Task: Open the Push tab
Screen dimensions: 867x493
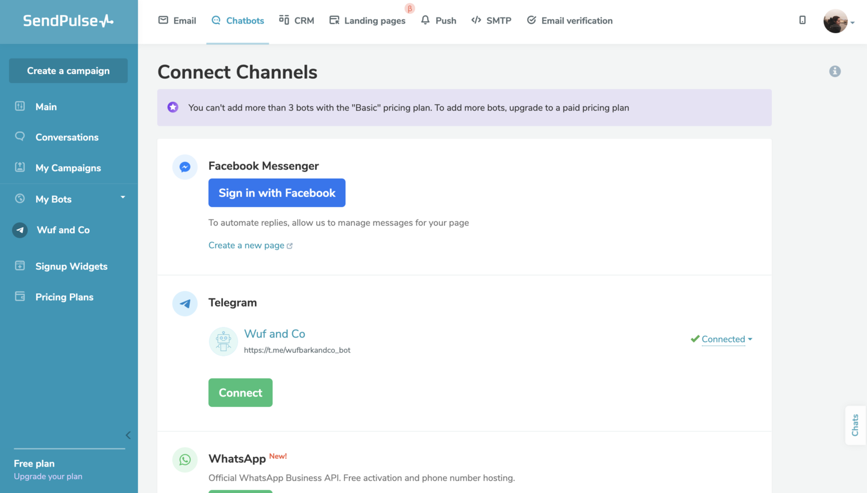Action: pos(438,20)
